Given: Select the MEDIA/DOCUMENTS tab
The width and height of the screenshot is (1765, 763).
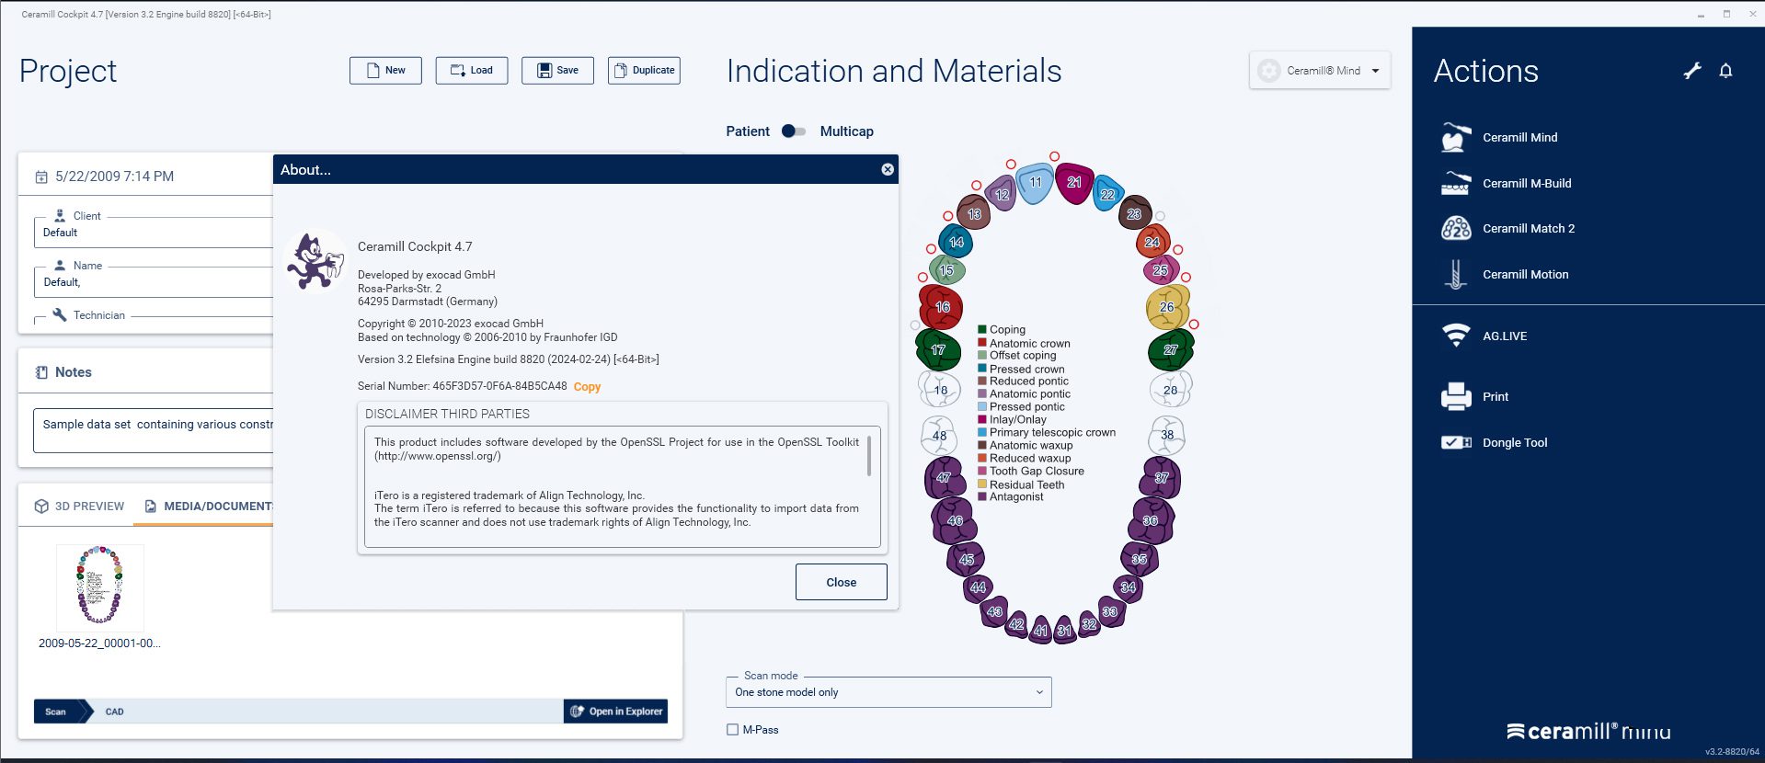Looking at the screenshot, I should coord(210,507).
